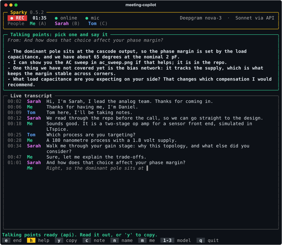
Task: Select participant Tom (C) in People row
Action: click(98, 24)
